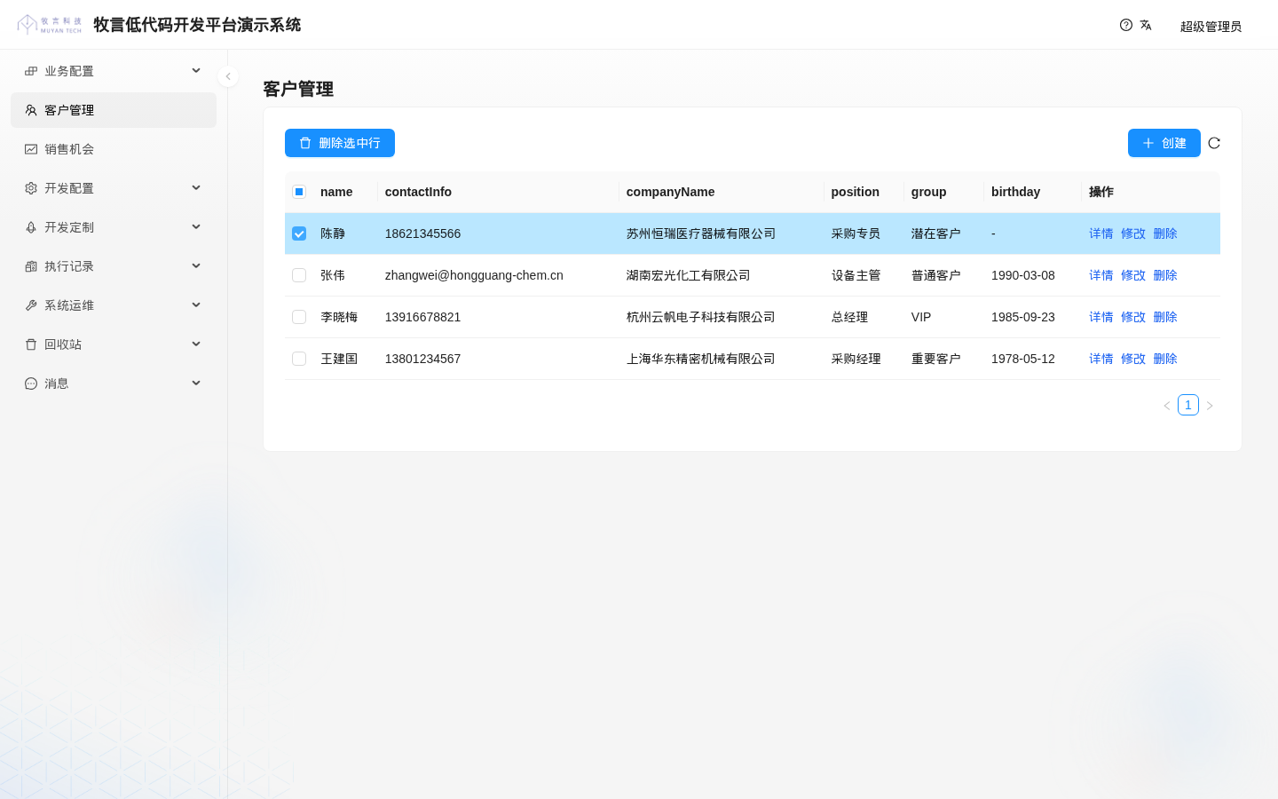Click the 执行记录 building icon
Image resolution: width=1278 pixels, height=799 pixels.
[x=31, y=266]
